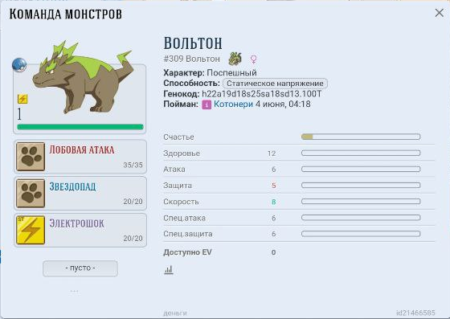The height and width of the screenshot is (319, 450).
Task: Click the Вольтон name heading
Action: tap(193, 43)
